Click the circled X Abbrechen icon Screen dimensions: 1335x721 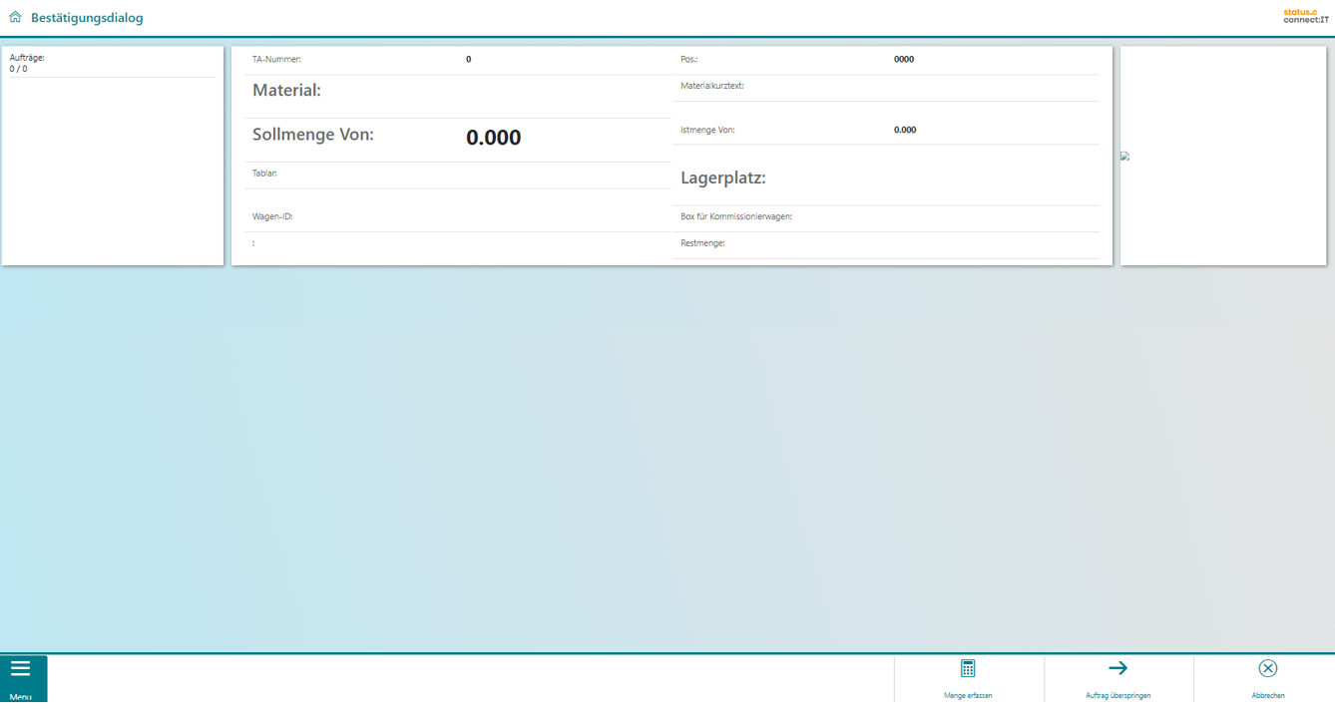1267,668
